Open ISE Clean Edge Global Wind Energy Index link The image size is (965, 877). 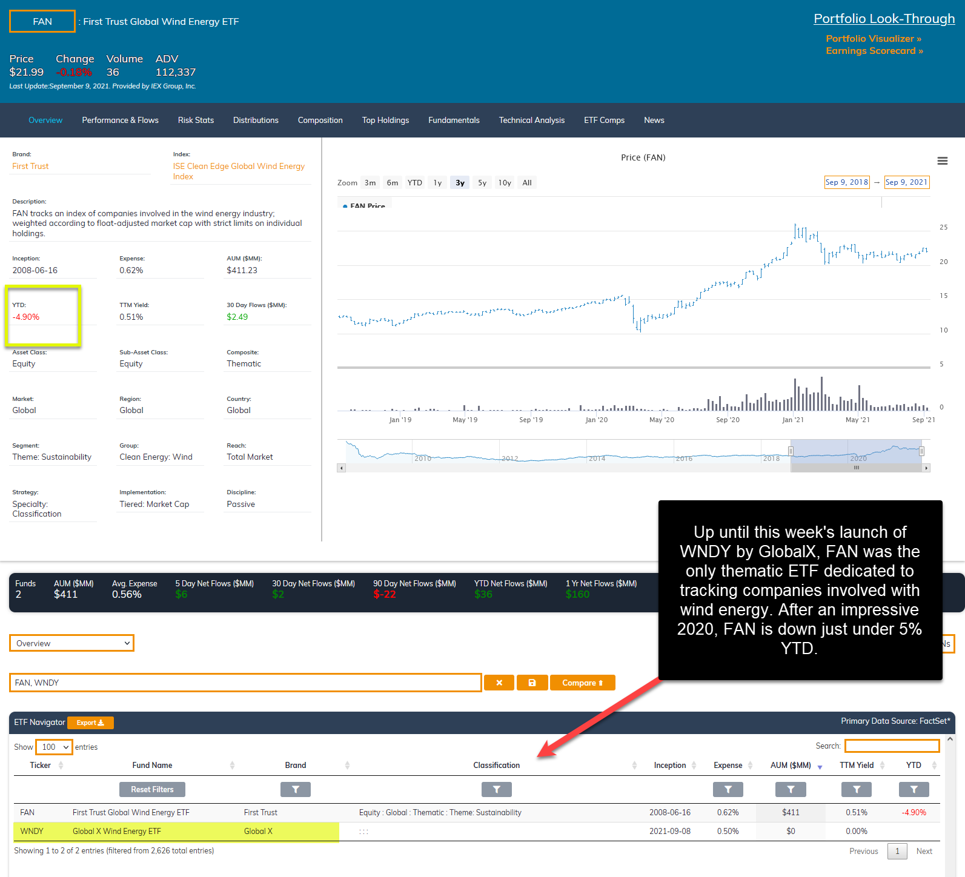pos(239,171)
